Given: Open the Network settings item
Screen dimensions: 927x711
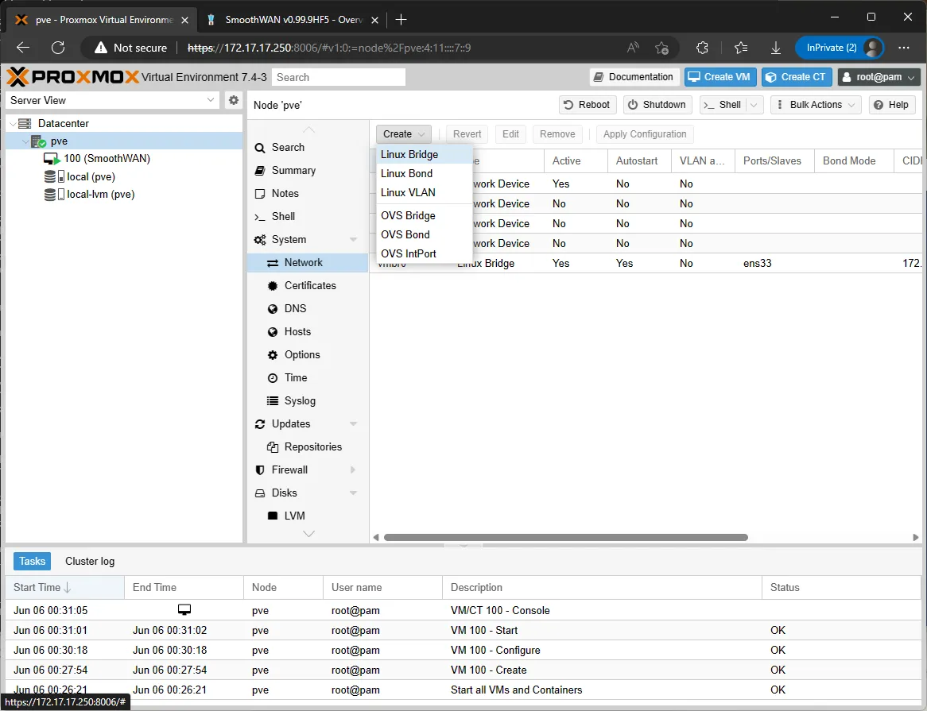Looking at the screenshot, I should 308,263.
